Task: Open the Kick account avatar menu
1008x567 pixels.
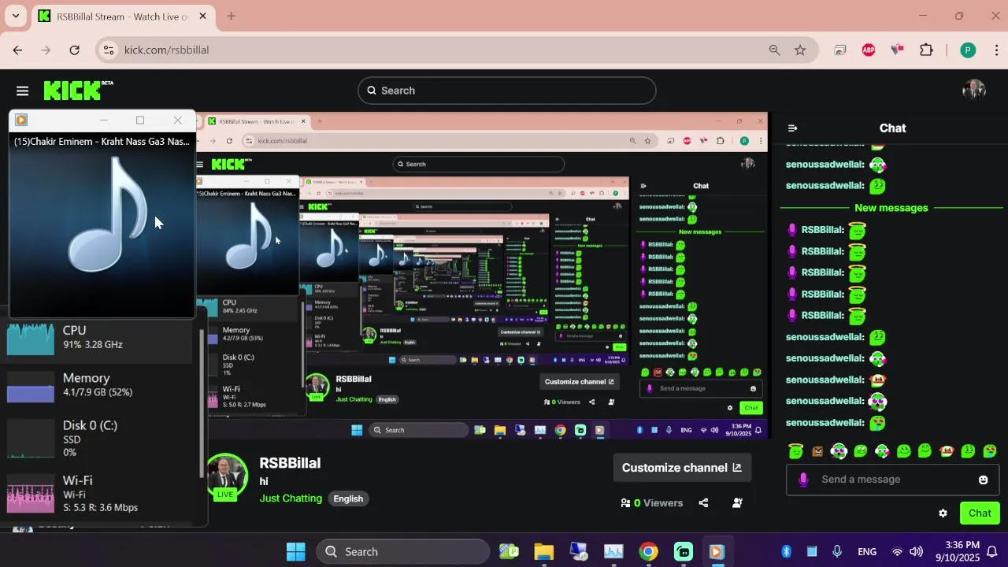Action: (974, 90)
